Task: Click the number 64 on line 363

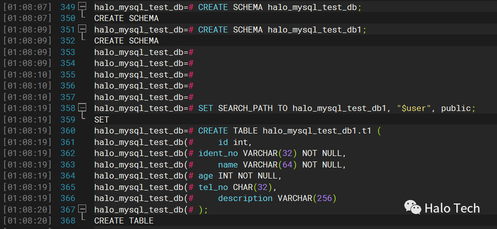Action: coord(287,164)
